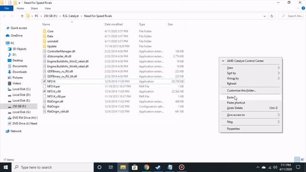Click the Quick access star icon

pyautogui.click(x=8, y=28)
